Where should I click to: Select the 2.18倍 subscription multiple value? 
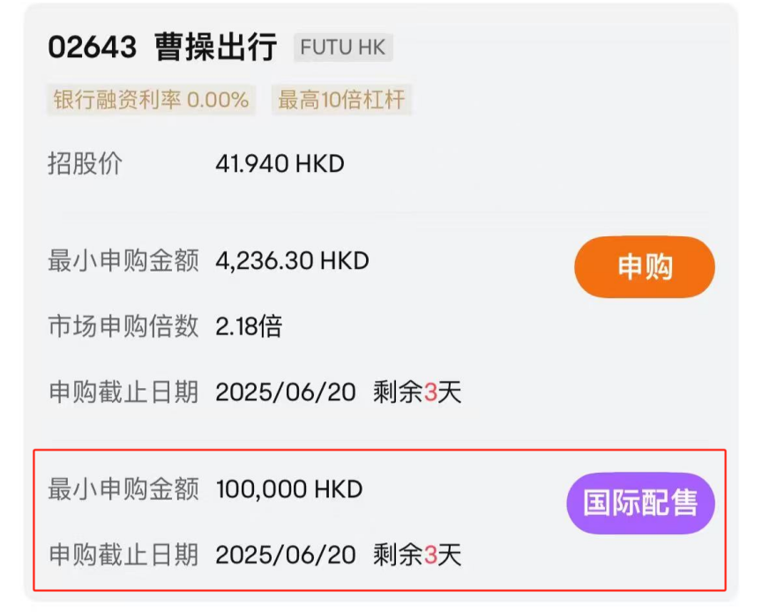coord(248,326)
